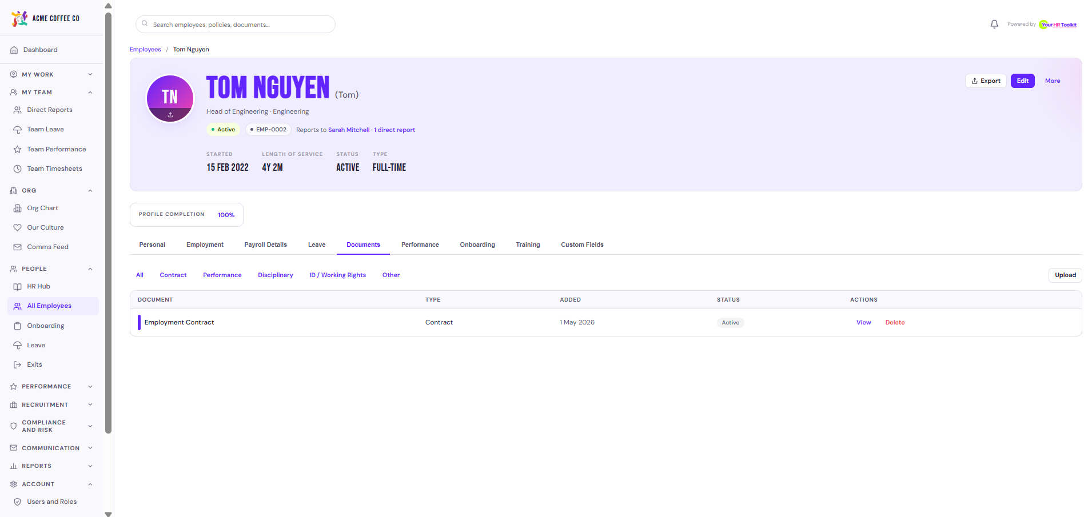Screen dimensions: 1092x517
Task: Click the Team Performance star icon
Action: pyautogui.click(x=17, y=150)
